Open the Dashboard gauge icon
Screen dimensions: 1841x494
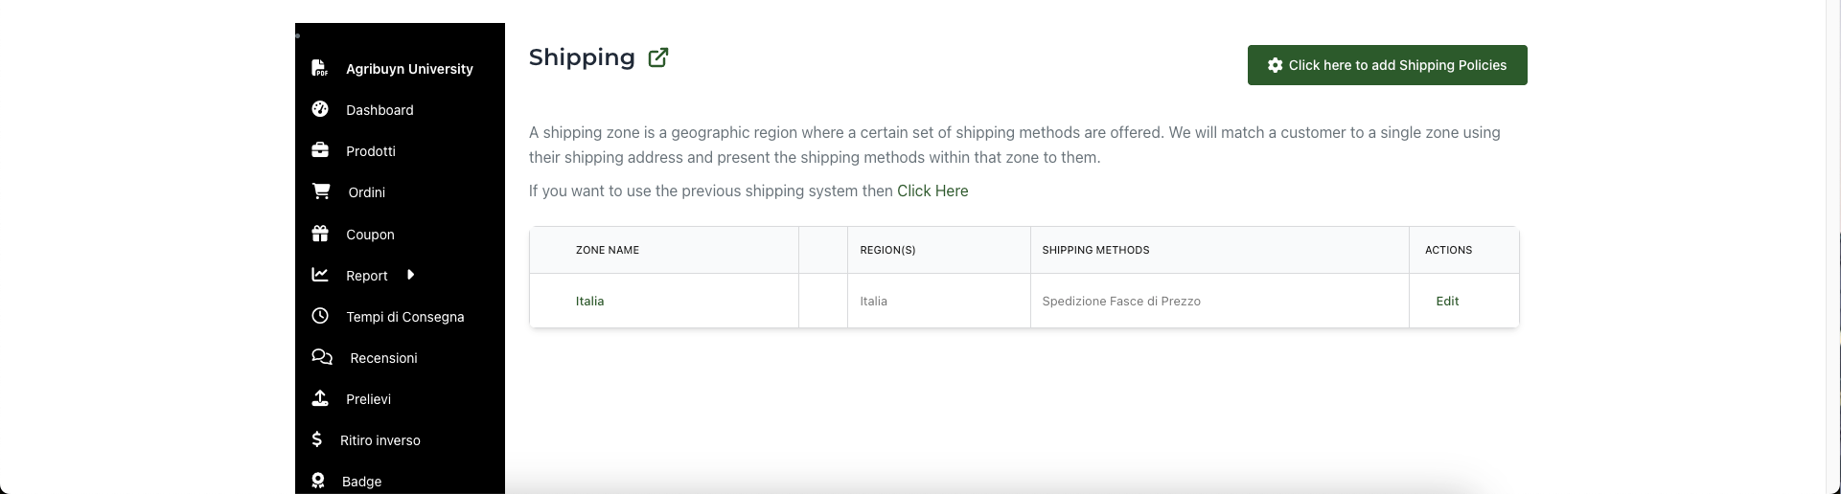pyautogui.click(x=320, y=109)
